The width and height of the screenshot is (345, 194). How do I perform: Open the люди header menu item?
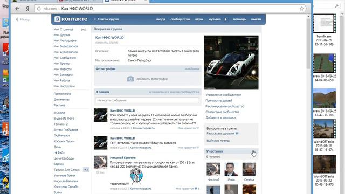coord(161,19)
